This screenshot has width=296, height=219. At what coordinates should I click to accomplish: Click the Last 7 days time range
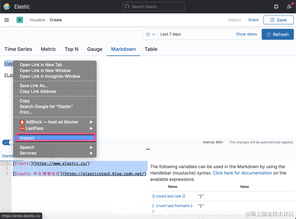(171, 34)
